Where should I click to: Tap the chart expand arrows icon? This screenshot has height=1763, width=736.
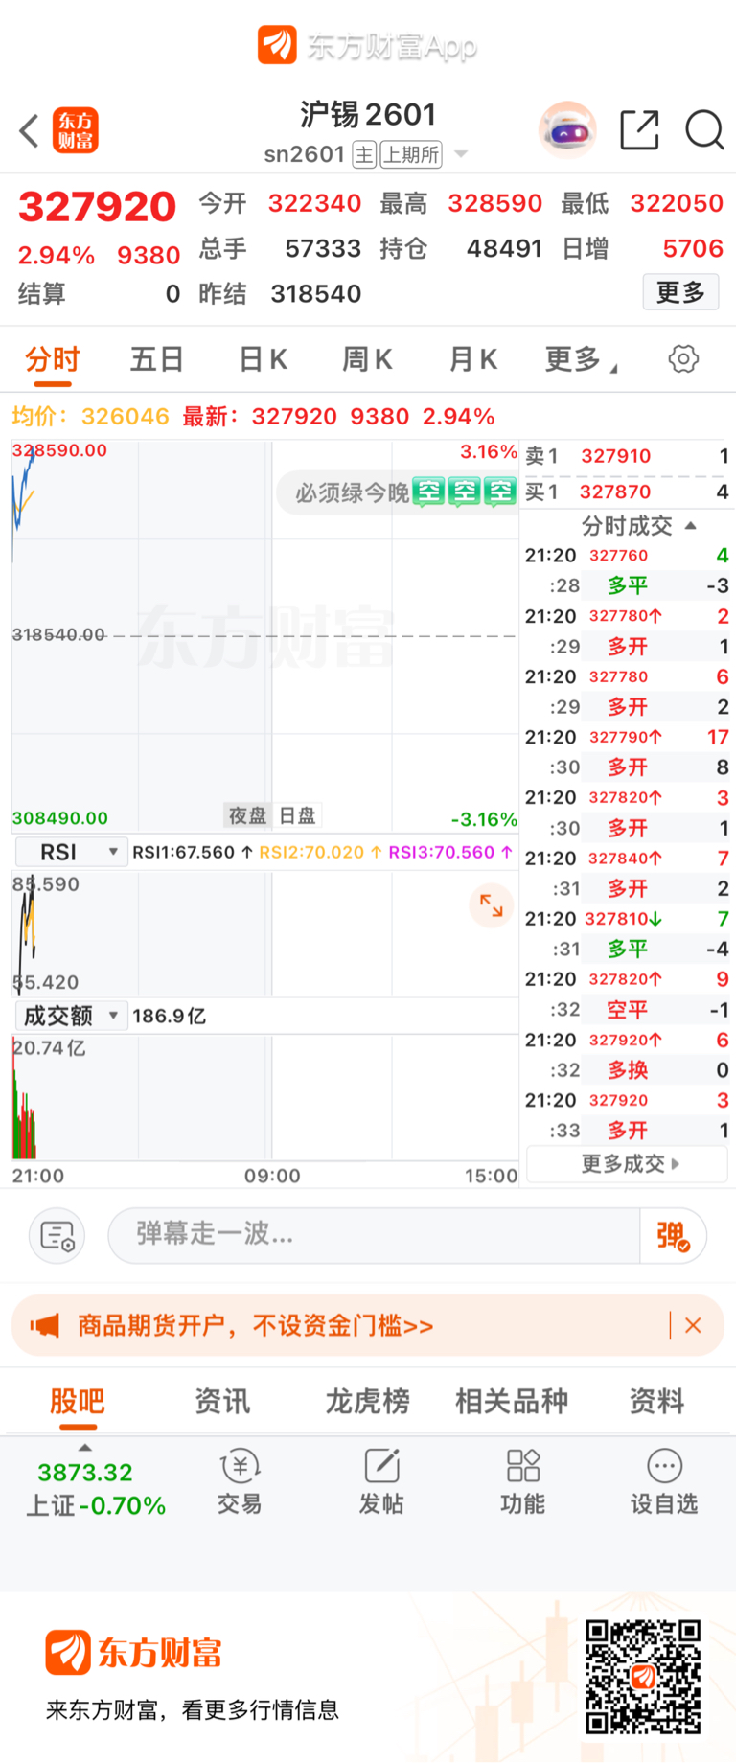492,905
